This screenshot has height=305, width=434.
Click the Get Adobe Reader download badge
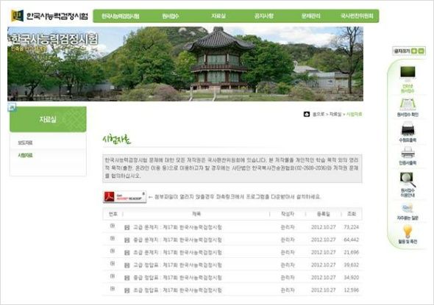pos(124,197)
